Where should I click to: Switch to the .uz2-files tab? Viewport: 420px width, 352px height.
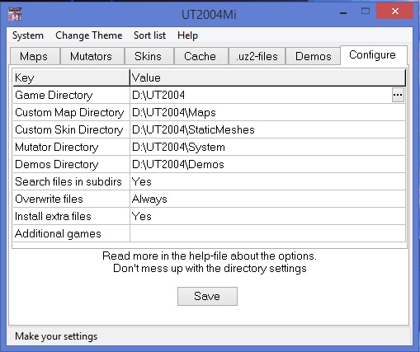(x=257, y=56)
